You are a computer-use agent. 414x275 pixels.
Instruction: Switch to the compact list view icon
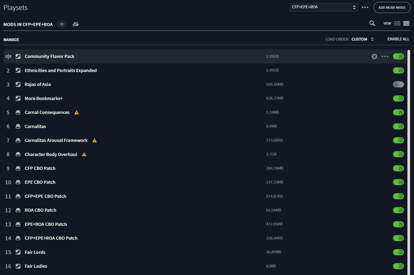406,23
